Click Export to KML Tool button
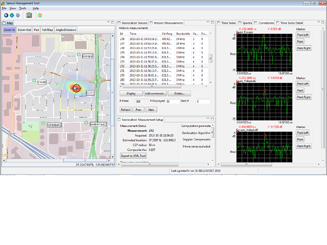327x245 pixels. 134,156
